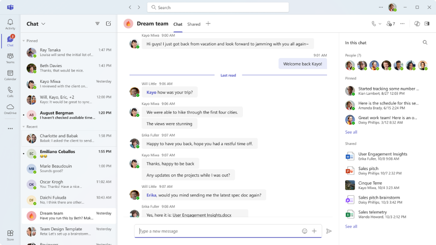This screenshot has height=245, width=436.
Task: Click the Welcome back Kayo! message
Action: [302, 64]
